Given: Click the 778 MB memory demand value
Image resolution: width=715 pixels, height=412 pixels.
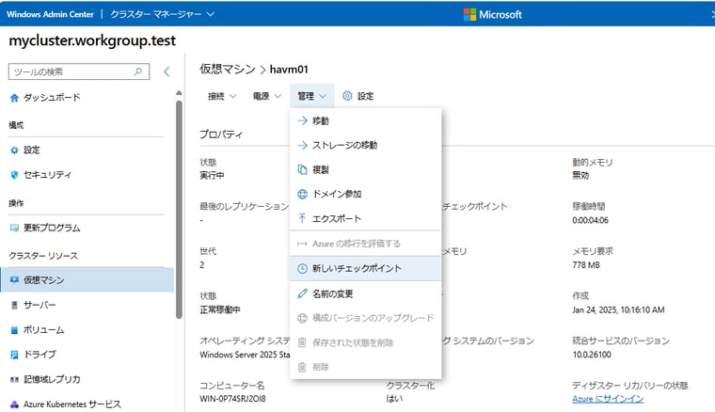Looking at the screenshot, I should pos(586,265).
